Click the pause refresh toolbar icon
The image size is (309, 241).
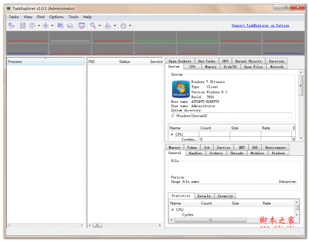pos(23,26)
